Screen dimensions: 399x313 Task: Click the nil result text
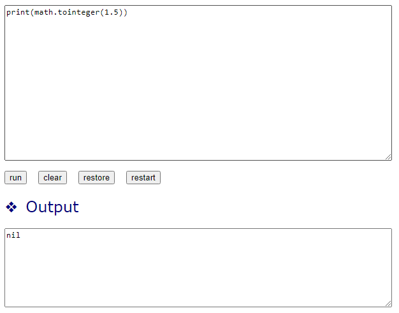point(13,235)
